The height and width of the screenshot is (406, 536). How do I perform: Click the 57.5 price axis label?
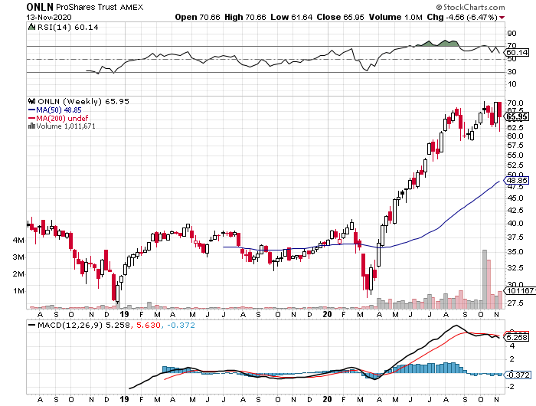[x=515, y=146]
